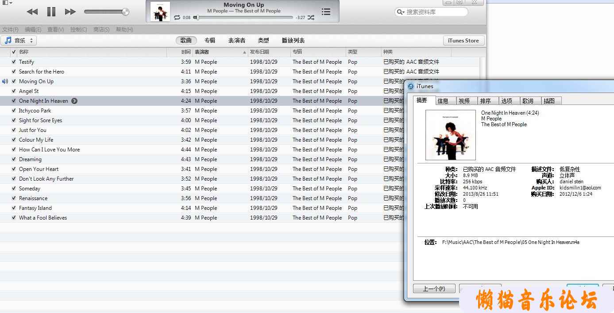Image resolution: width=614 pixels, height=313 pixels.
Task: Click the sort arrow on 表演者 column
Action: coord(244,52)
